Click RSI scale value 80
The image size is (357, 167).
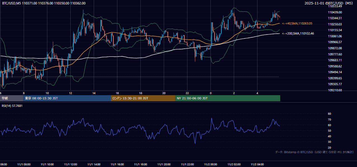(329, 114)
